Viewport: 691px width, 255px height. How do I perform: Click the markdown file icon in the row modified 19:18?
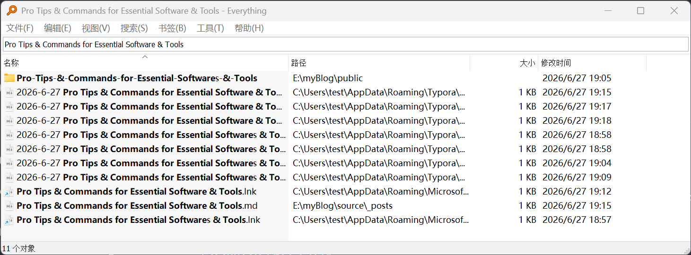coord(9,120)
